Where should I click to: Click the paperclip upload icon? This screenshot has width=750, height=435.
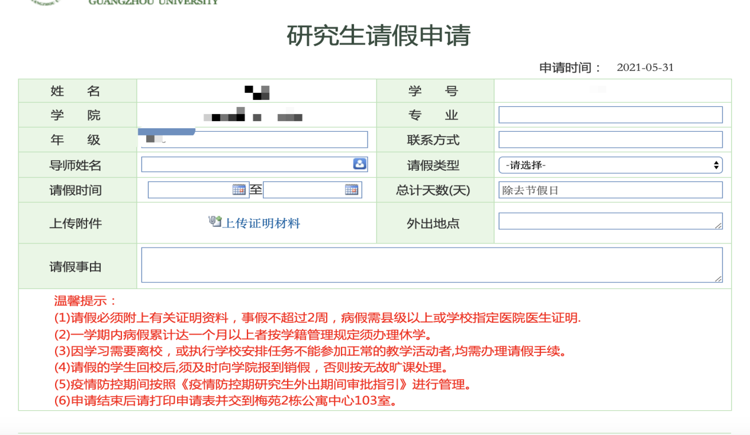tap(214, 222)
